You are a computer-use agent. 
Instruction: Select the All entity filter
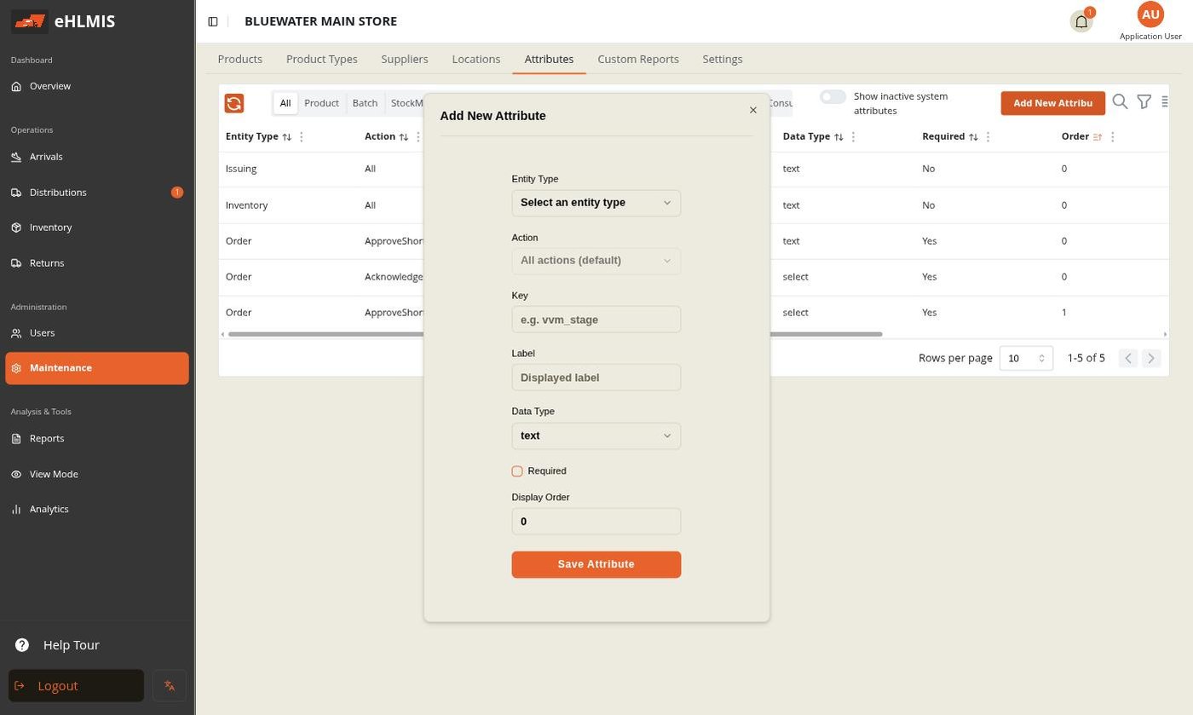tap(285, 103)
